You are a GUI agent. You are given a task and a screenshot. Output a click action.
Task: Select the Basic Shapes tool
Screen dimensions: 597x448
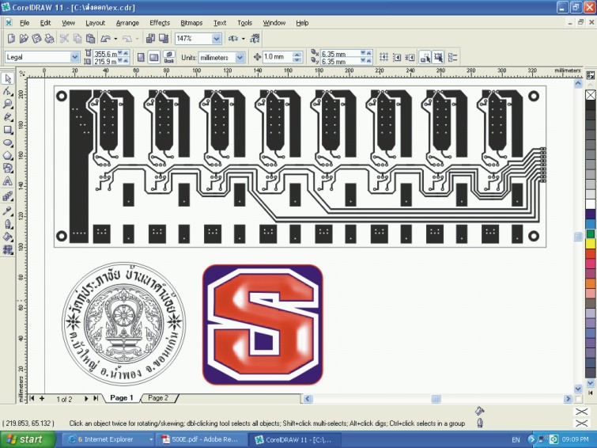[8, 168]
